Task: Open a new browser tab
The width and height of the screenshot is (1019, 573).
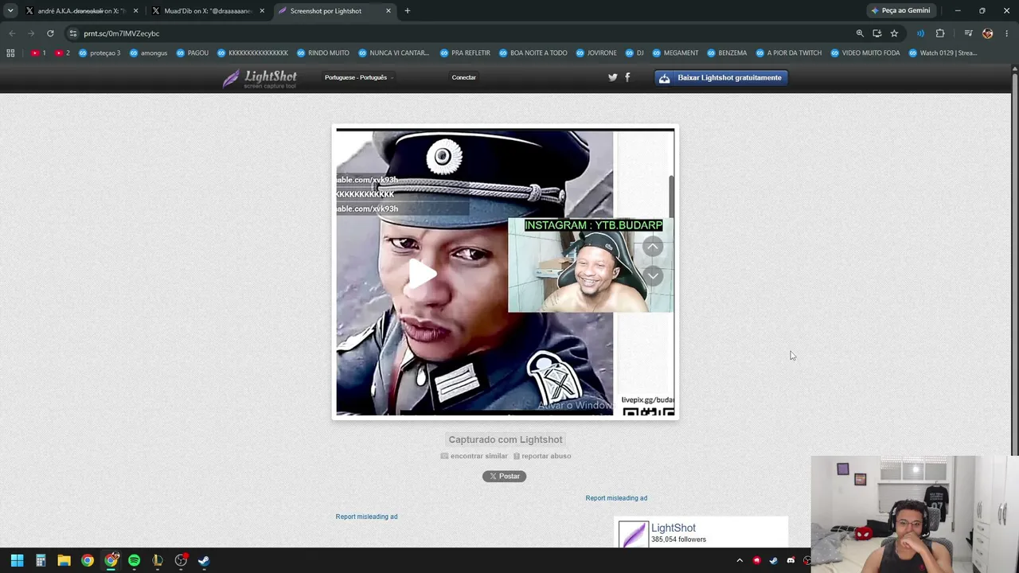Action: (408, 11)
